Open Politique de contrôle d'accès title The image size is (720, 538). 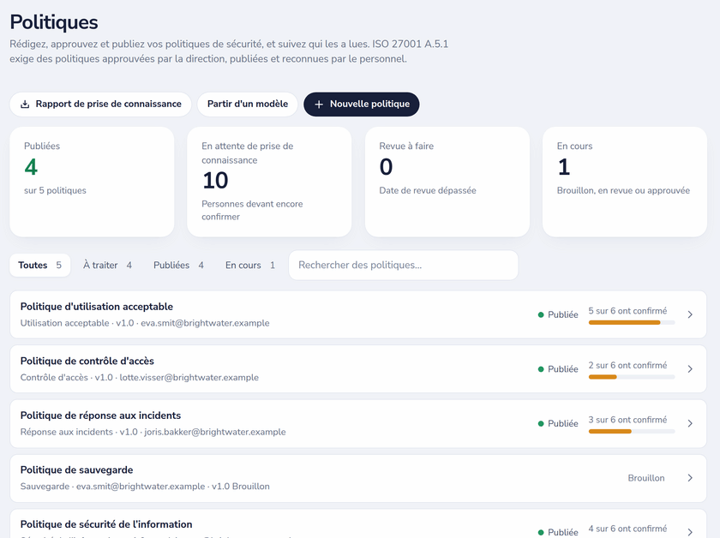point(87,362)
